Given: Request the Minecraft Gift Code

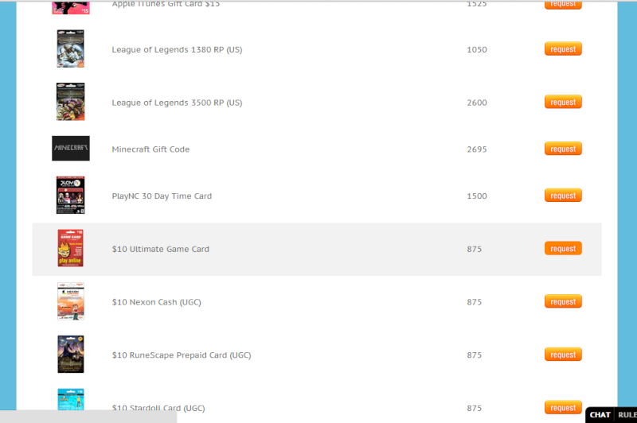Looking at the screenshot, I should pyautogui.click(x=563, y=149).
